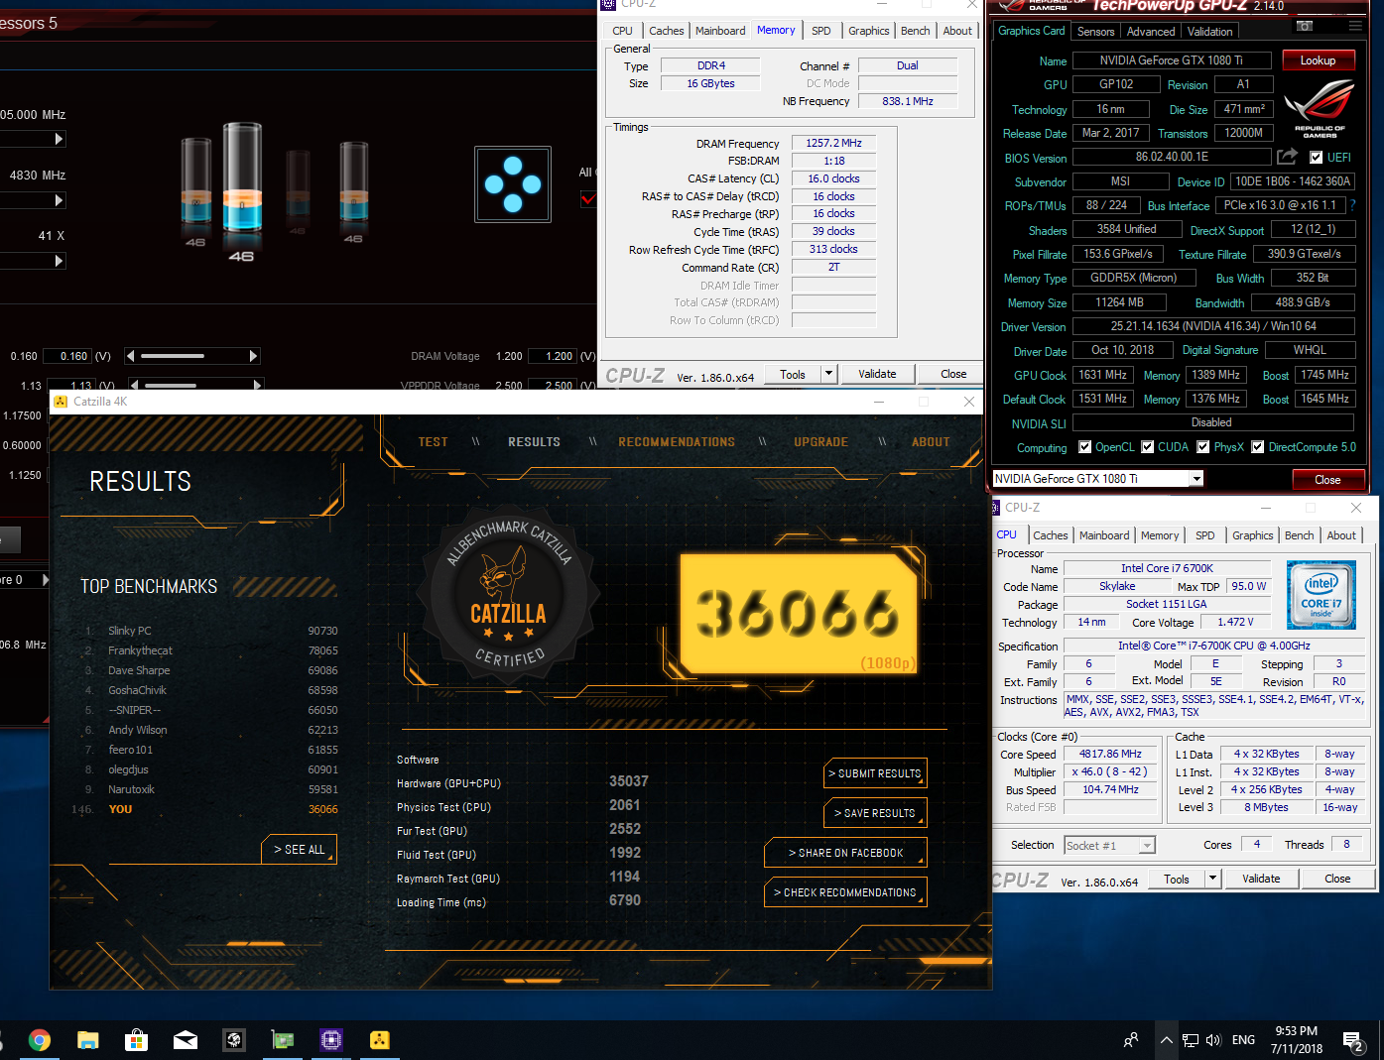The width and height of the screenshot is (1384, 1060).
Task: Toggle the UEFI checkbox in GPU-Z
Action: (1316, 157)
